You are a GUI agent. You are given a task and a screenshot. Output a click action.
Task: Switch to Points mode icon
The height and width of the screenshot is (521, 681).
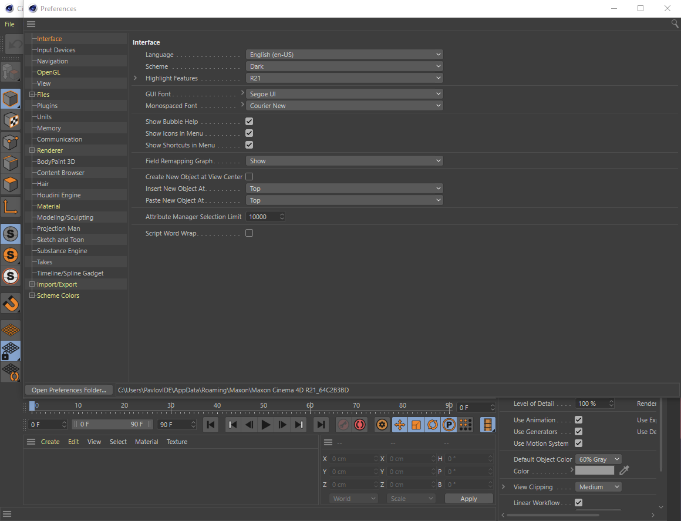(11, 142)
